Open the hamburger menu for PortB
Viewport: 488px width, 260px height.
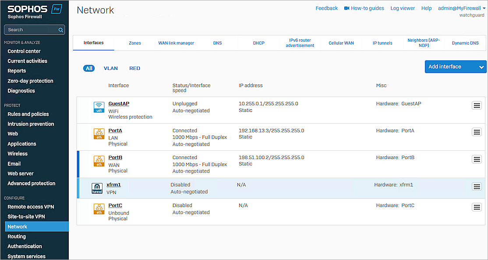coord(477,159)
